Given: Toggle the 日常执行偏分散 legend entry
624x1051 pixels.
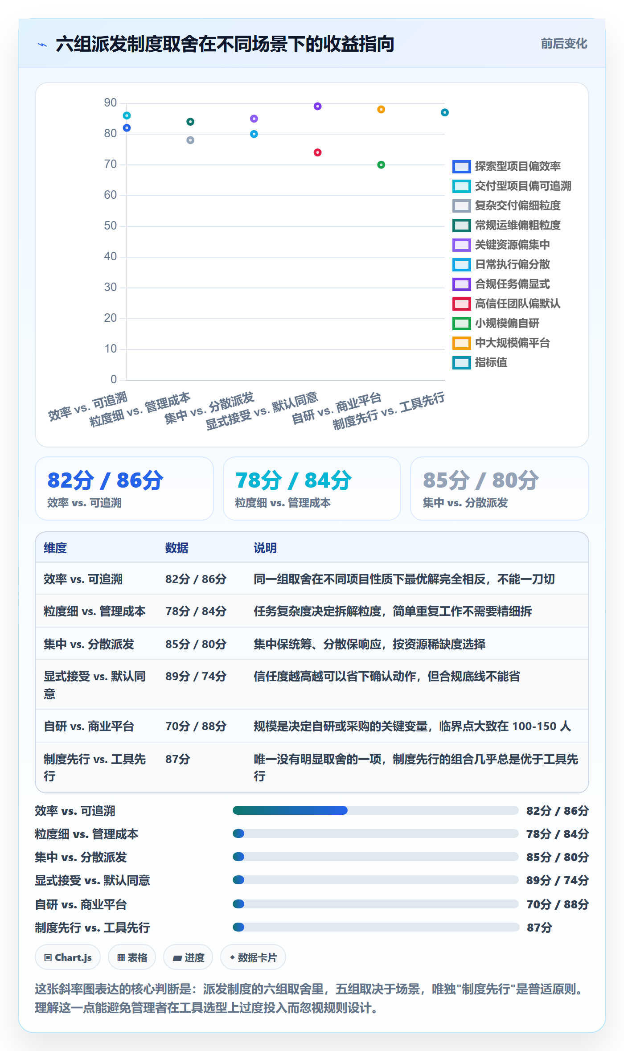Looking at the screenshot, I should pos(501,264).
